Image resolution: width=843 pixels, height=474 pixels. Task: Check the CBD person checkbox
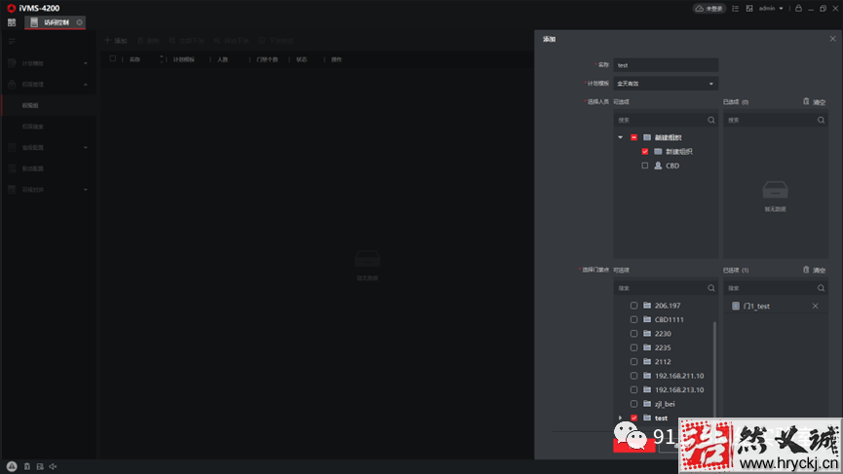tap(644, 165)
